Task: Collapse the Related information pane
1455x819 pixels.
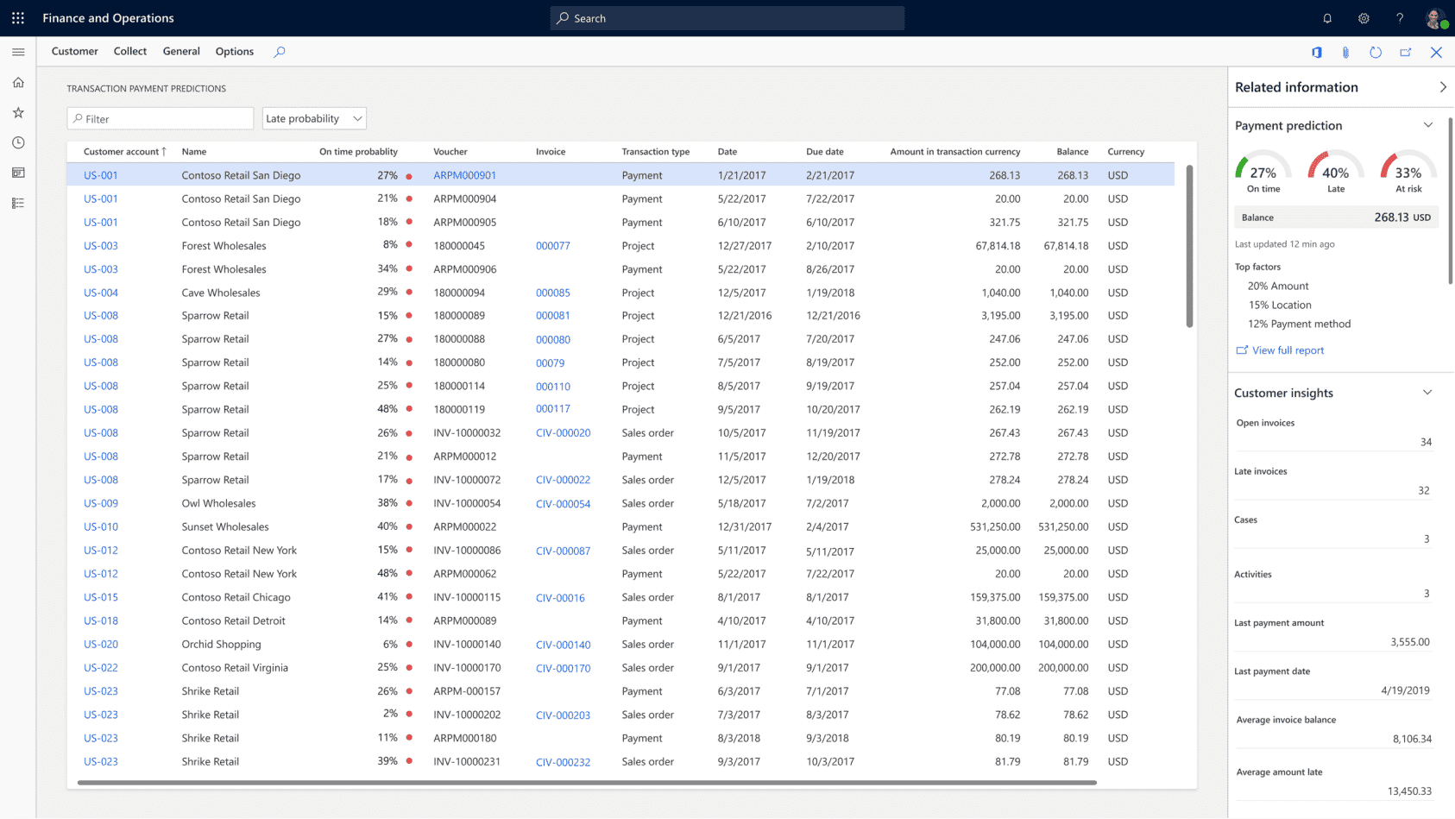Action: point(1443,87)
